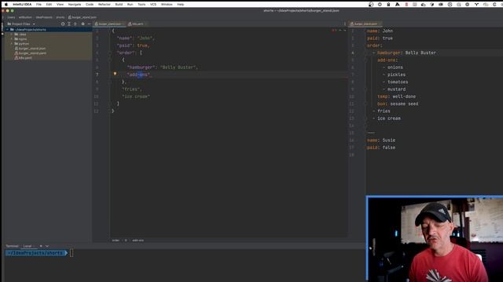The image size is (503, 282).
Task: Open the Navigate menu
Action: click(75, 5)
